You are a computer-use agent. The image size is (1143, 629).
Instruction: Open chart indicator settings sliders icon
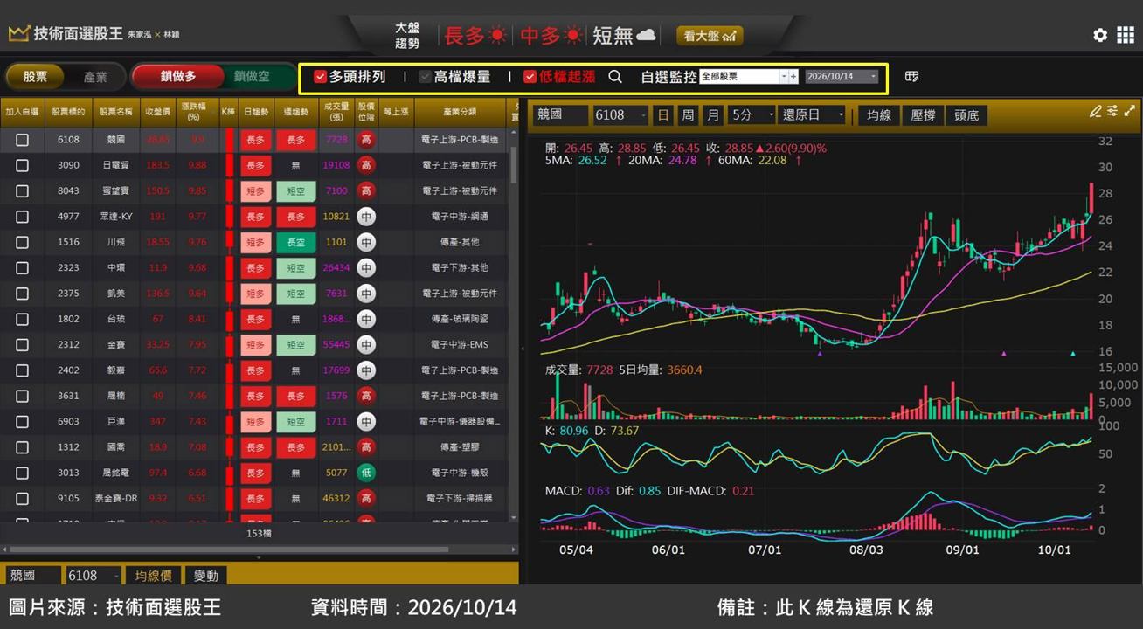coord(1112,111)
